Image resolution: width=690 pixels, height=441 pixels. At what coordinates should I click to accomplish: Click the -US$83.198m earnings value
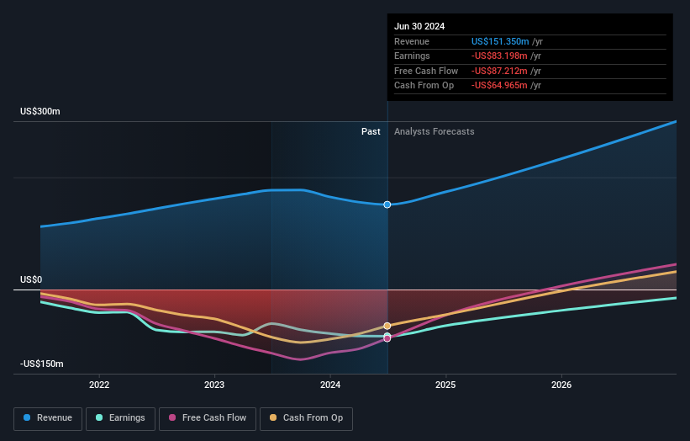click(499, 56)
